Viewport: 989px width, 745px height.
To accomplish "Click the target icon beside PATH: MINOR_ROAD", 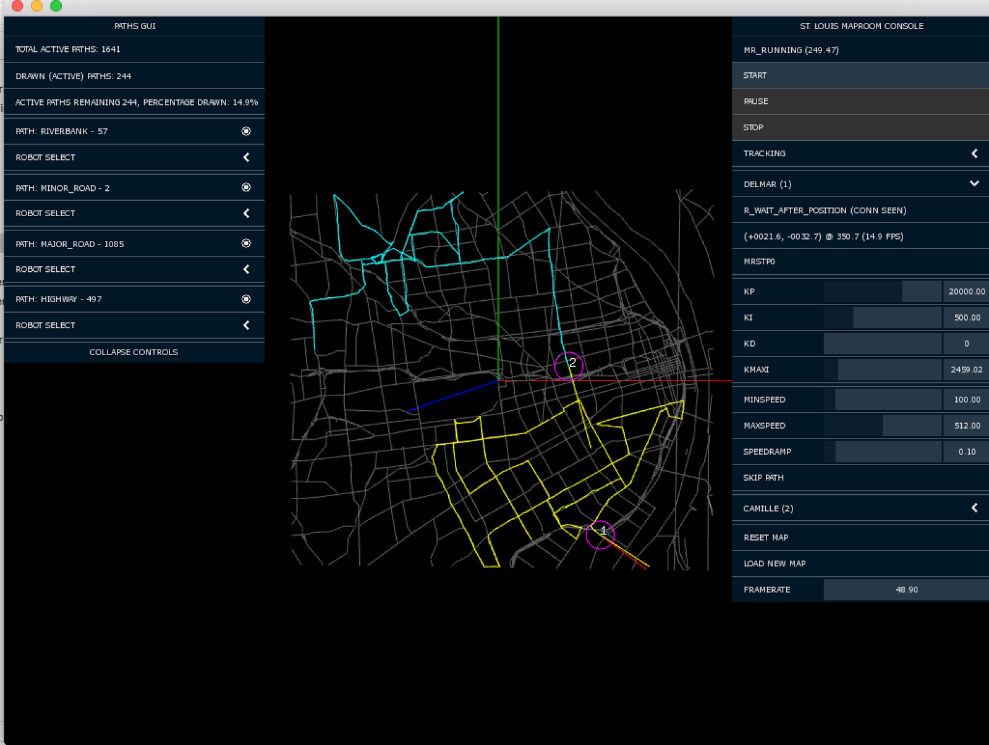I will tap(246, 187).
